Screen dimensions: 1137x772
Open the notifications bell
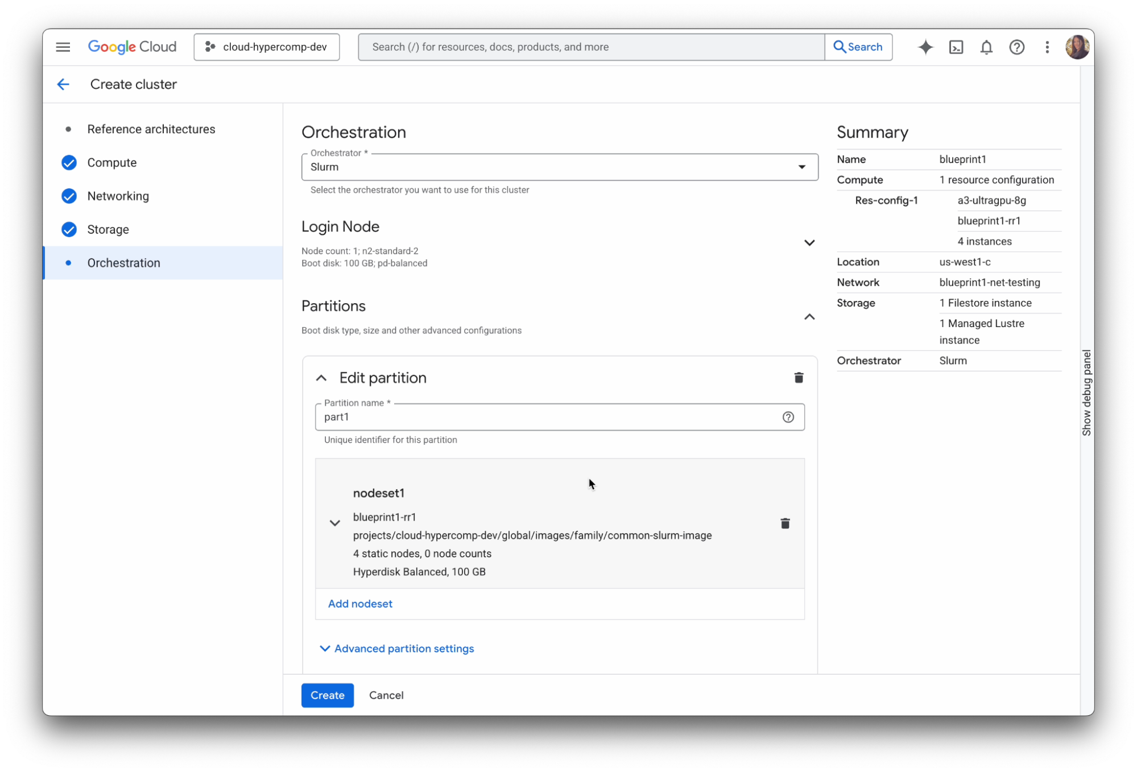pos(986,47)
